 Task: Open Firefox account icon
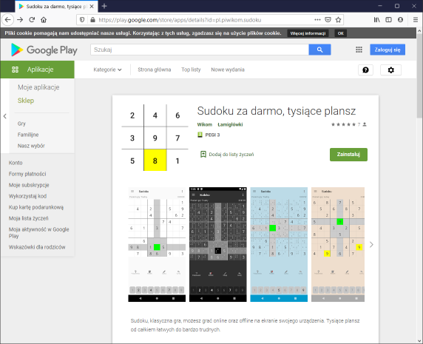(x=400, y=20)
